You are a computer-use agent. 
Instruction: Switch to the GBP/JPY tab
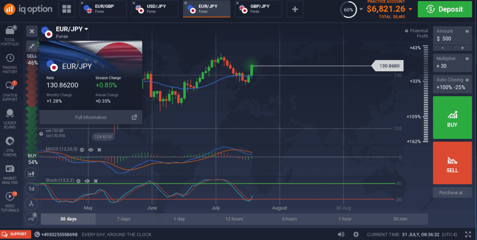[x=259, y=9]
